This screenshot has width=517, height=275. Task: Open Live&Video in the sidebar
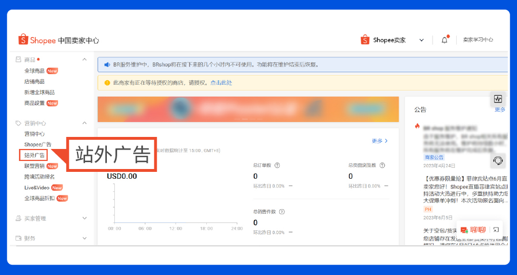tap(37, 188)
